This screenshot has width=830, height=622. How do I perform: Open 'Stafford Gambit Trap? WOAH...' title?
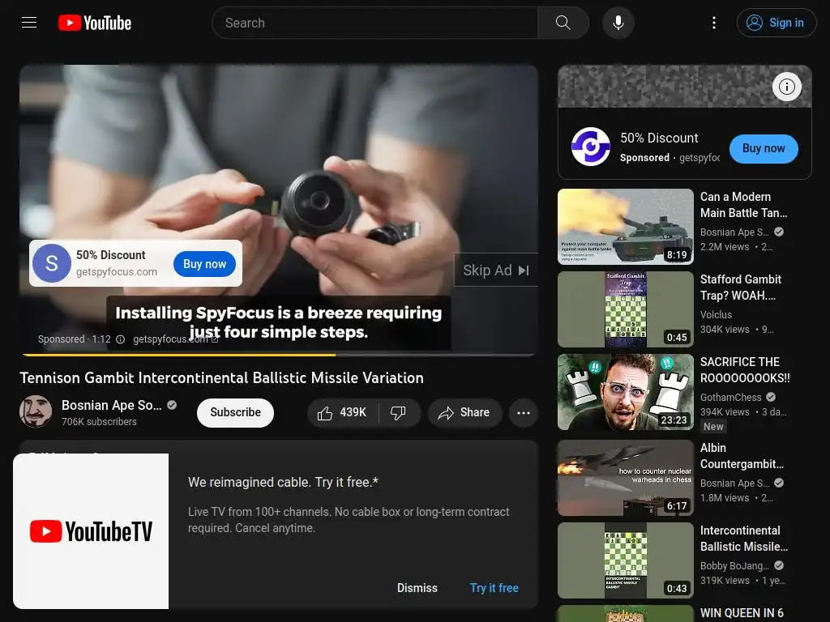click(x=741, y=288)
